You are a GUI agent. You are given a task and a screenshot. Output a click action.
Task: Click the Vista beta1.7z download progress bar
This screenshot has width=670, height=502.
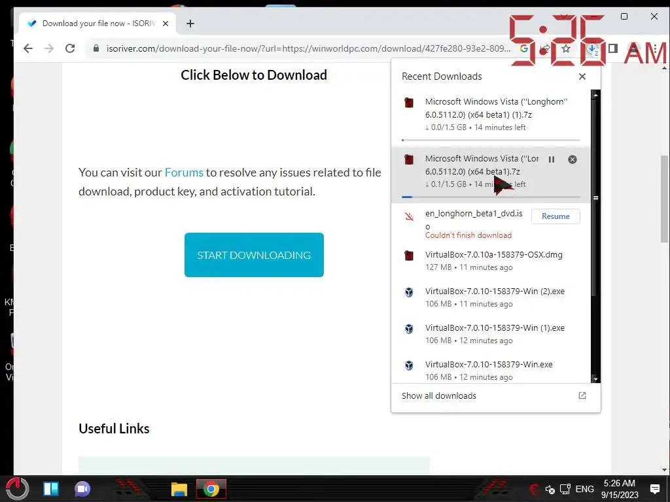(x=491, y=197)
